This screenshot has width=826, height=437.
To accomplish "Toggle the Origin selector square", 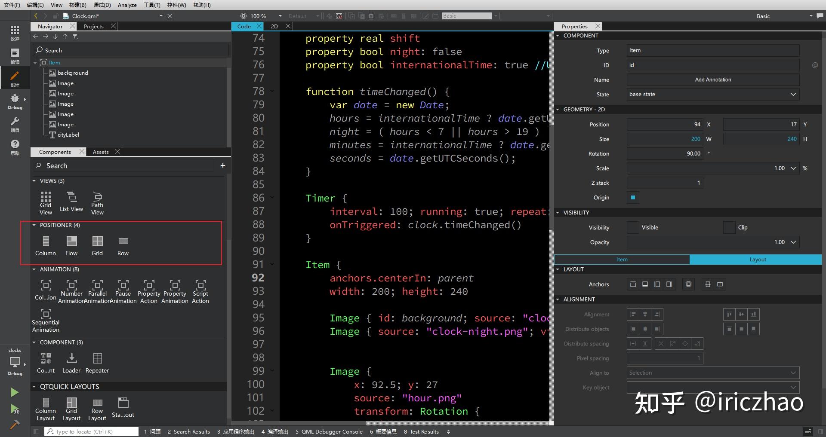I will pos(633,198).
